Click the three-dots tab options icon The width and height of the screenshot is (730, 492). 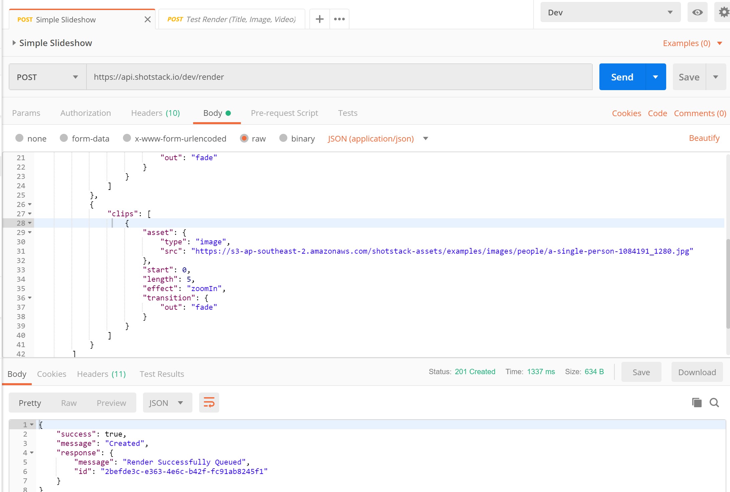coord(339,19)
